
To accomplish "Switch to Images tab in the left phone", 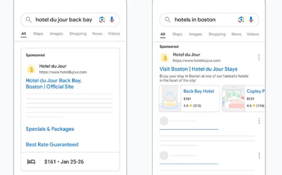I will click(x=56, y=34).
